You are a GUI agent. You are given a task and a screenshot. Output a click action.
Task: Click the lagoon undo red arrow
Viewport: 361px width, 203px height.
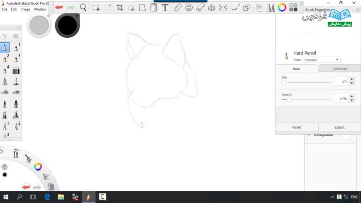tap(26, 187)
